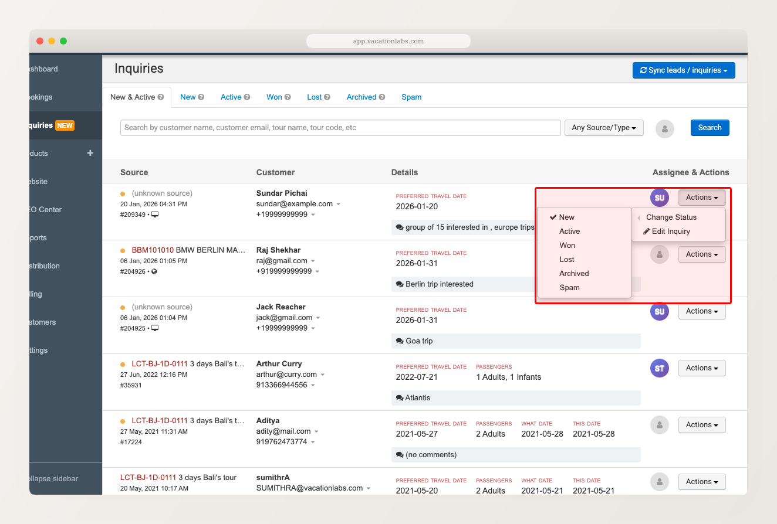The height and width of the screenshot is (524, 777).
Task: Click the globe icon beside inquiry #204926
Action: [154, 271]
